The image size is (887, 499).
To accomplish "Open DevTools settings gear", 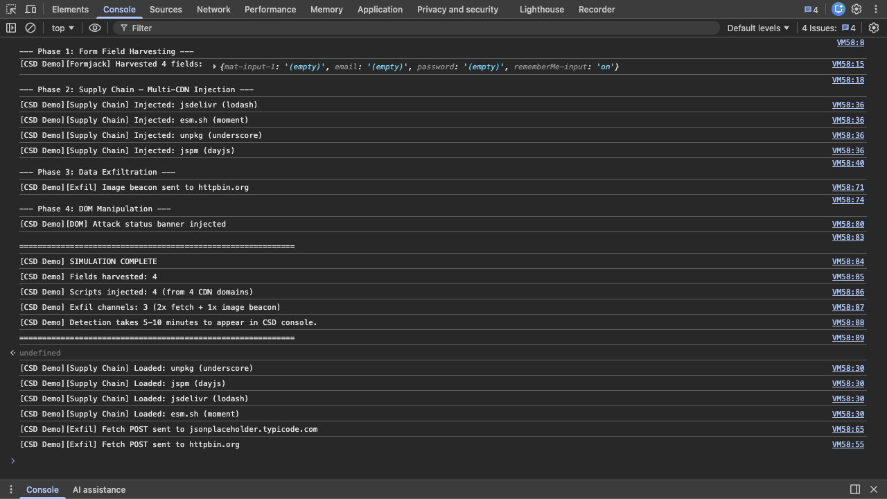I will point(857,9).
